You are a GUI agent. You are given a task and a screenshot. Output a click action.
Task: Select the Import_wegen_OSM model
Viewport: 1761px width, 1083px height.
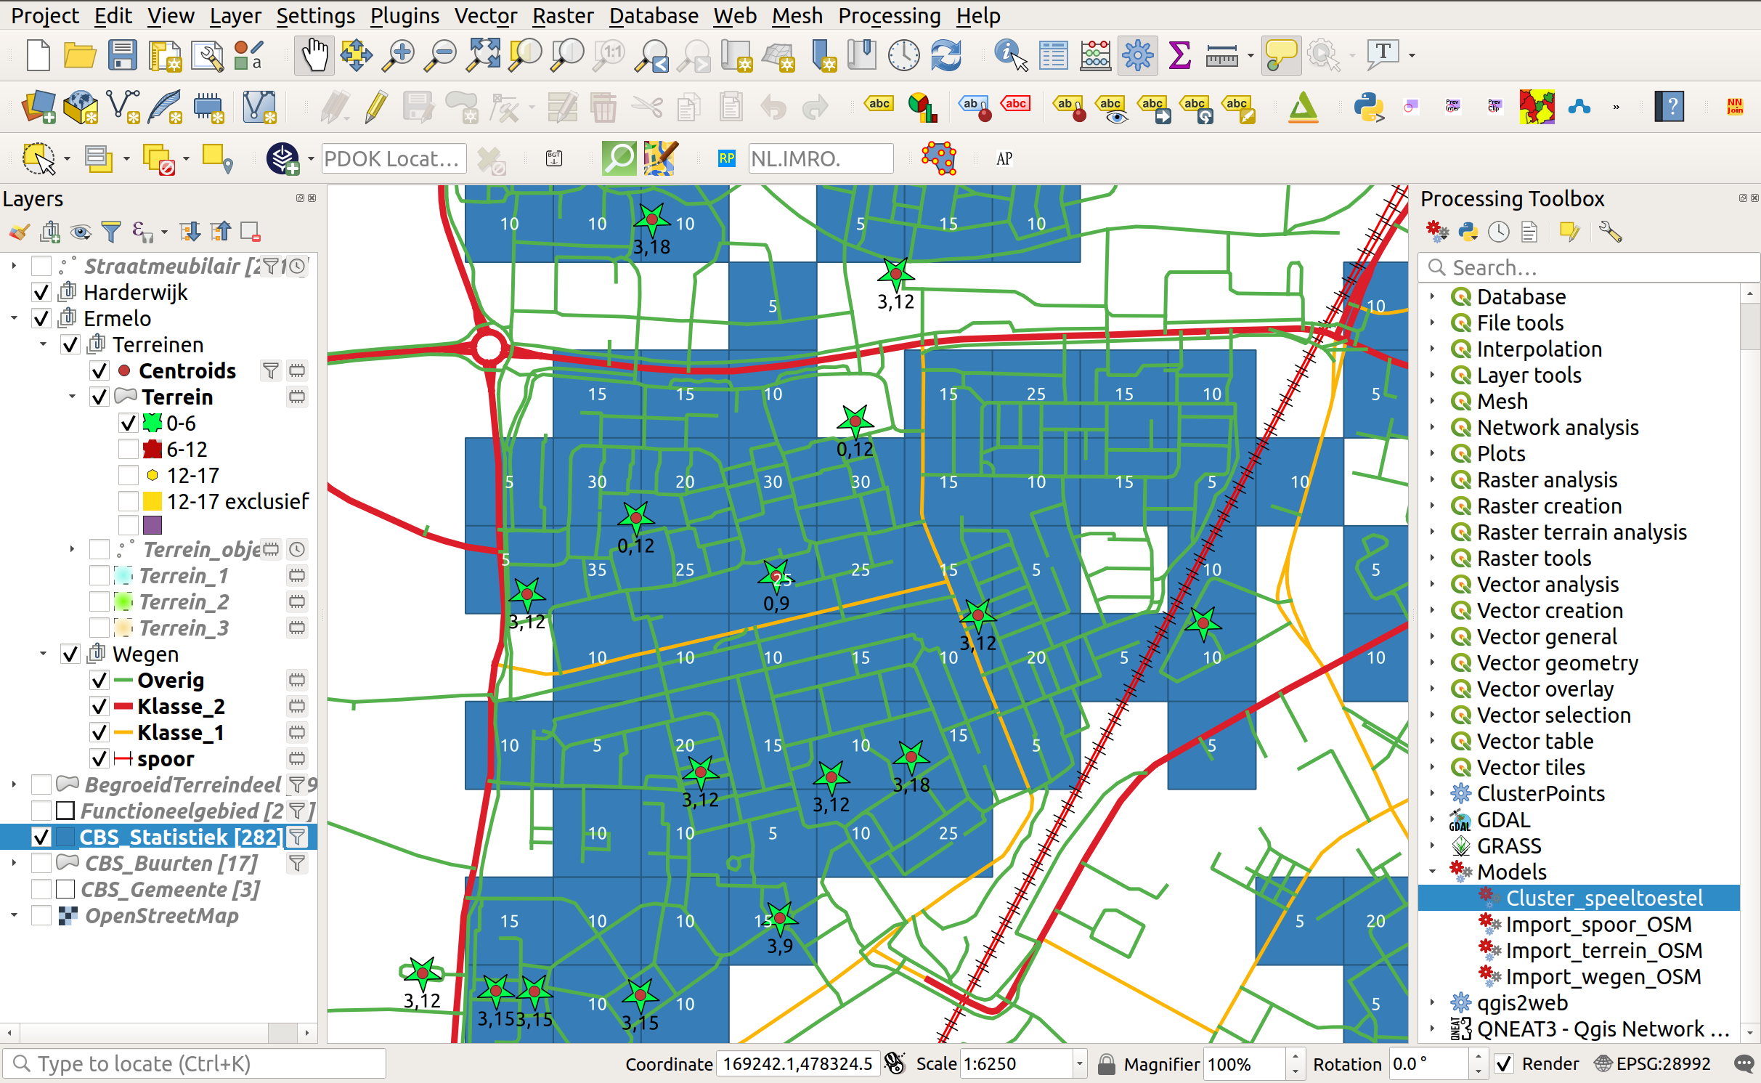(1603, 977)
